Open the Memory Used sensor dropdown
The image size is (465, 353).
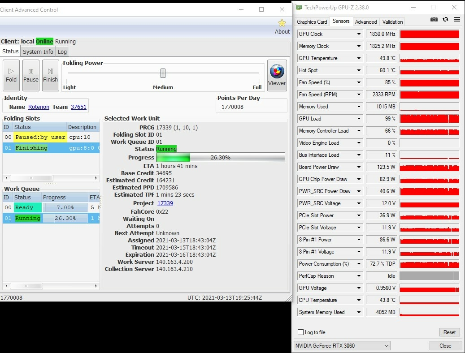click(x=359, y=107)
